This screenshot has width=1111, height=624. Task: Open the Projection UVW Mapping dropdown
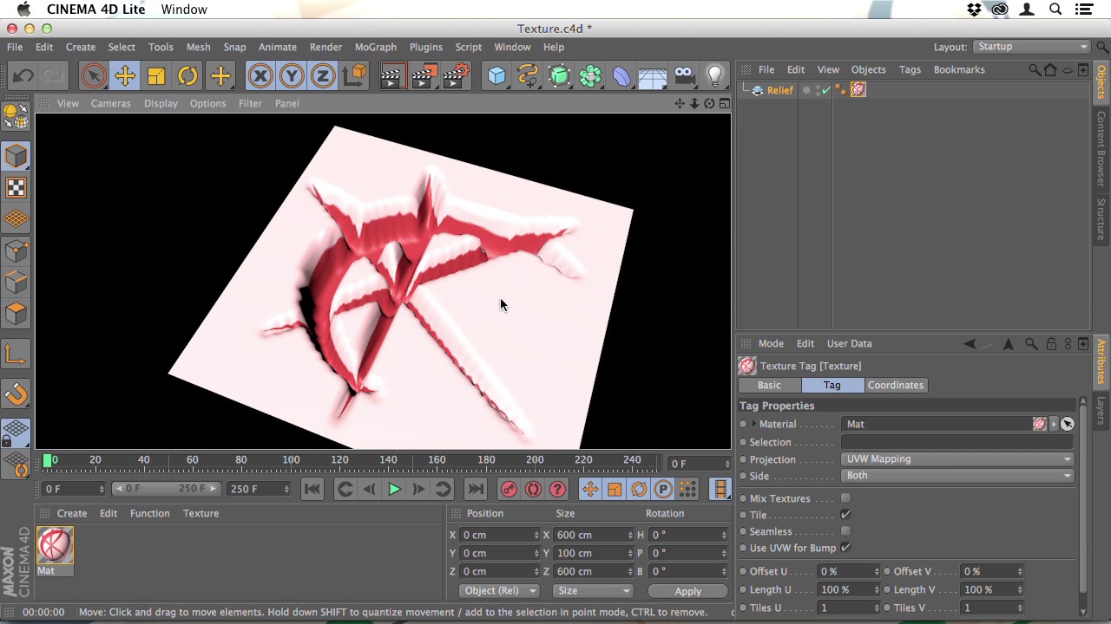pyautogui.click(x=957, y=459)
